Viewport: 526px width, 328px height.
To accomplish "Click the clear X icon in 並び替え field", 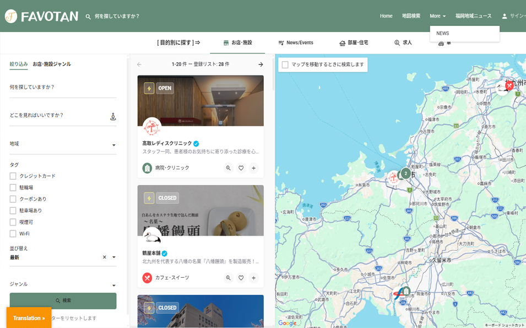I will [x=104, y=257].
